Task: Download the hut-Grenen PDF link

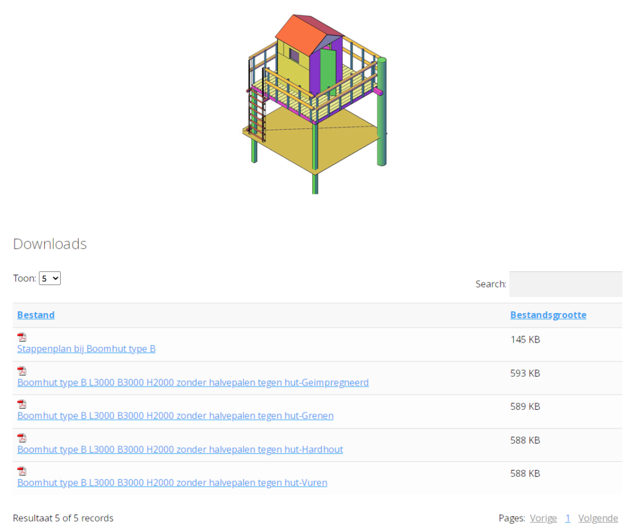Action: 175,415
